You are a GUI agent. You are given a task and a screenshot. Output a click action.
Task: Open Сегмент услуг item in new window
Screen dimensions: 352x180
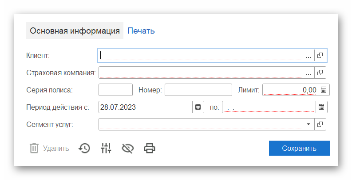[320, 124]
